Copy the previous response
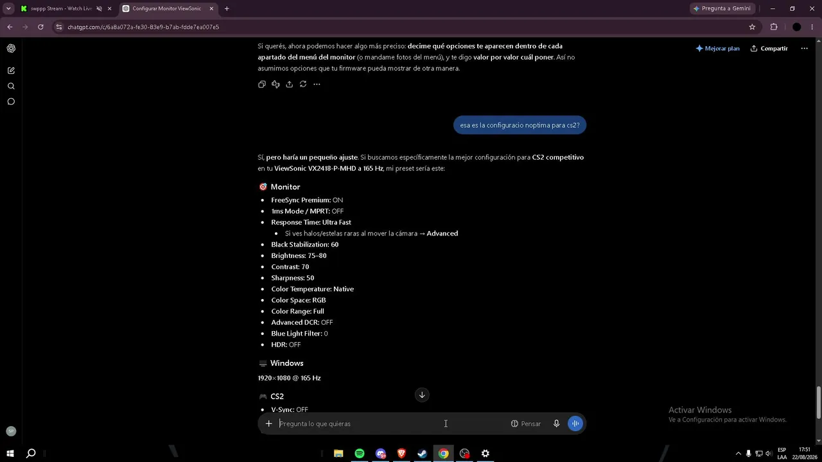 261,84
